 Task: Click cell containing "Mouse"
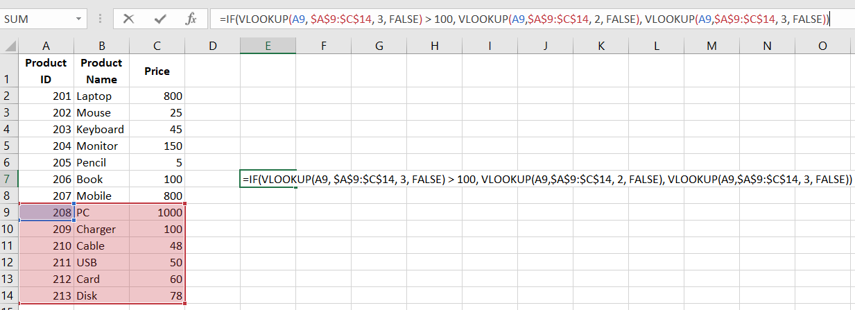click(x=101, y=112)
